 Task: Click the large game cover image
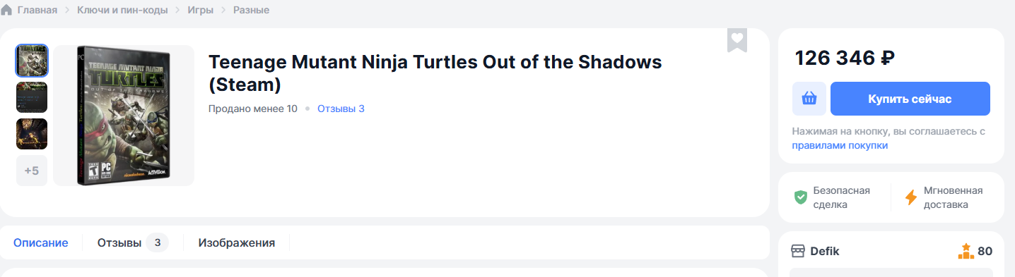coord(124,116)
